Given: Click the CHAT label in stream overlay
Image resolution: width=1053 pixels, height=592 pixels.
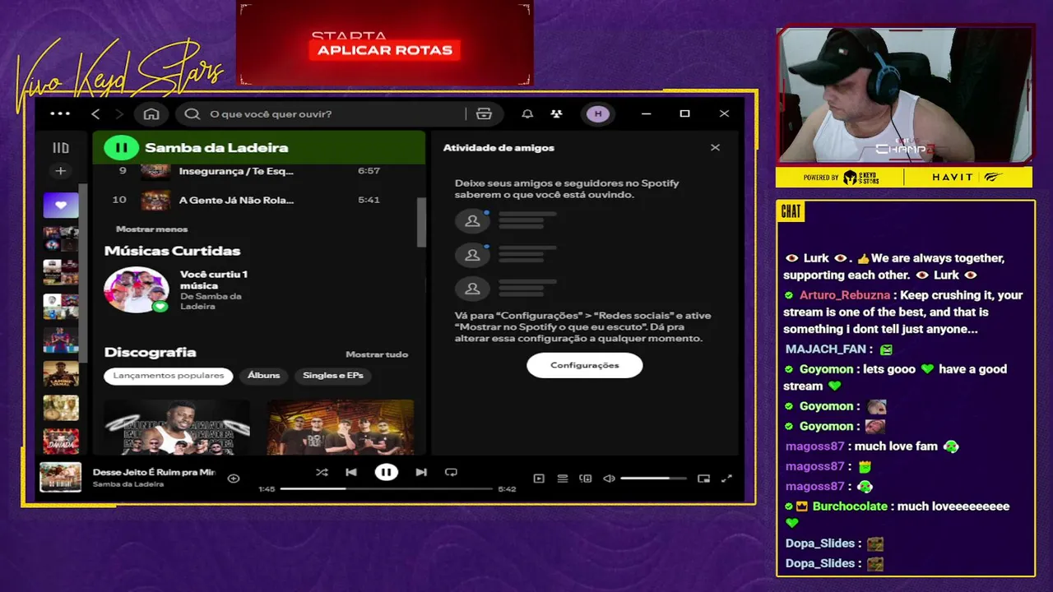Looking at the screenshot, I should click(x=791, y=212).
